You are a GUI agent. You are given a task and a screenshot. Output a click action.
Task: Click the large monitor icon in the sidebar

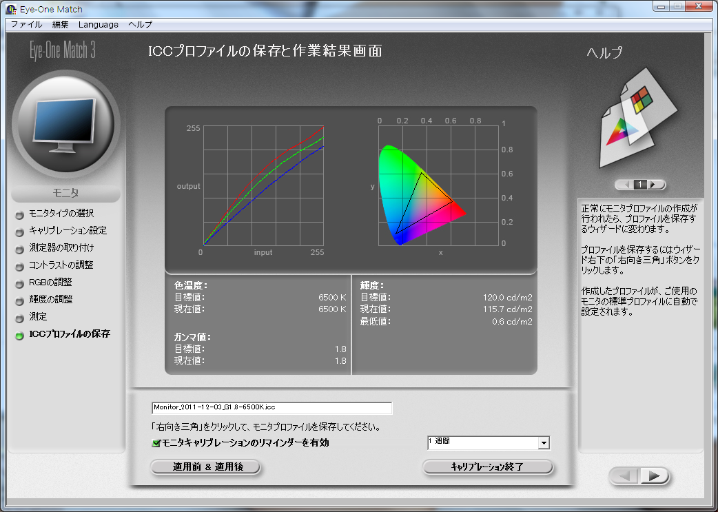point(66,123)
